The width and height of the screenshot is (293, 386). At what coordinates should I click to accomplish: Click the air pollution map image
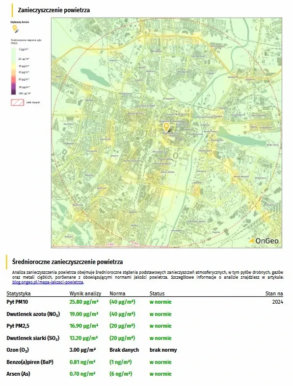pyautogui.click(x=166, y=133)
